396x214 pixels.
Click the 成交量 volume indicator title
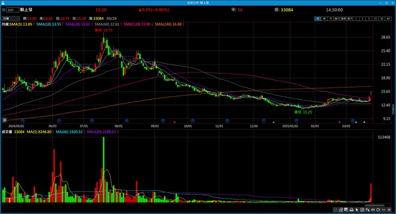tap(7, 132)
